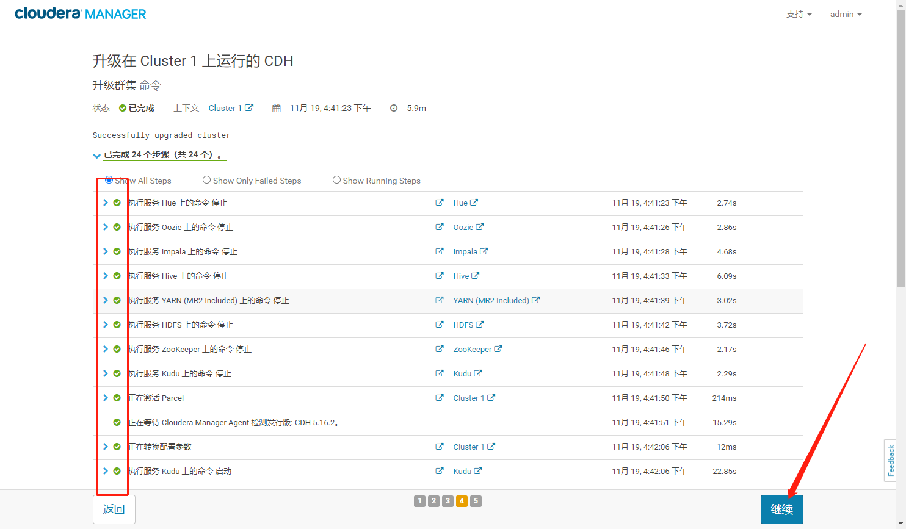This screenshot has height=529, width=906.
Task: Open the Hive service link
Action: 466,276
